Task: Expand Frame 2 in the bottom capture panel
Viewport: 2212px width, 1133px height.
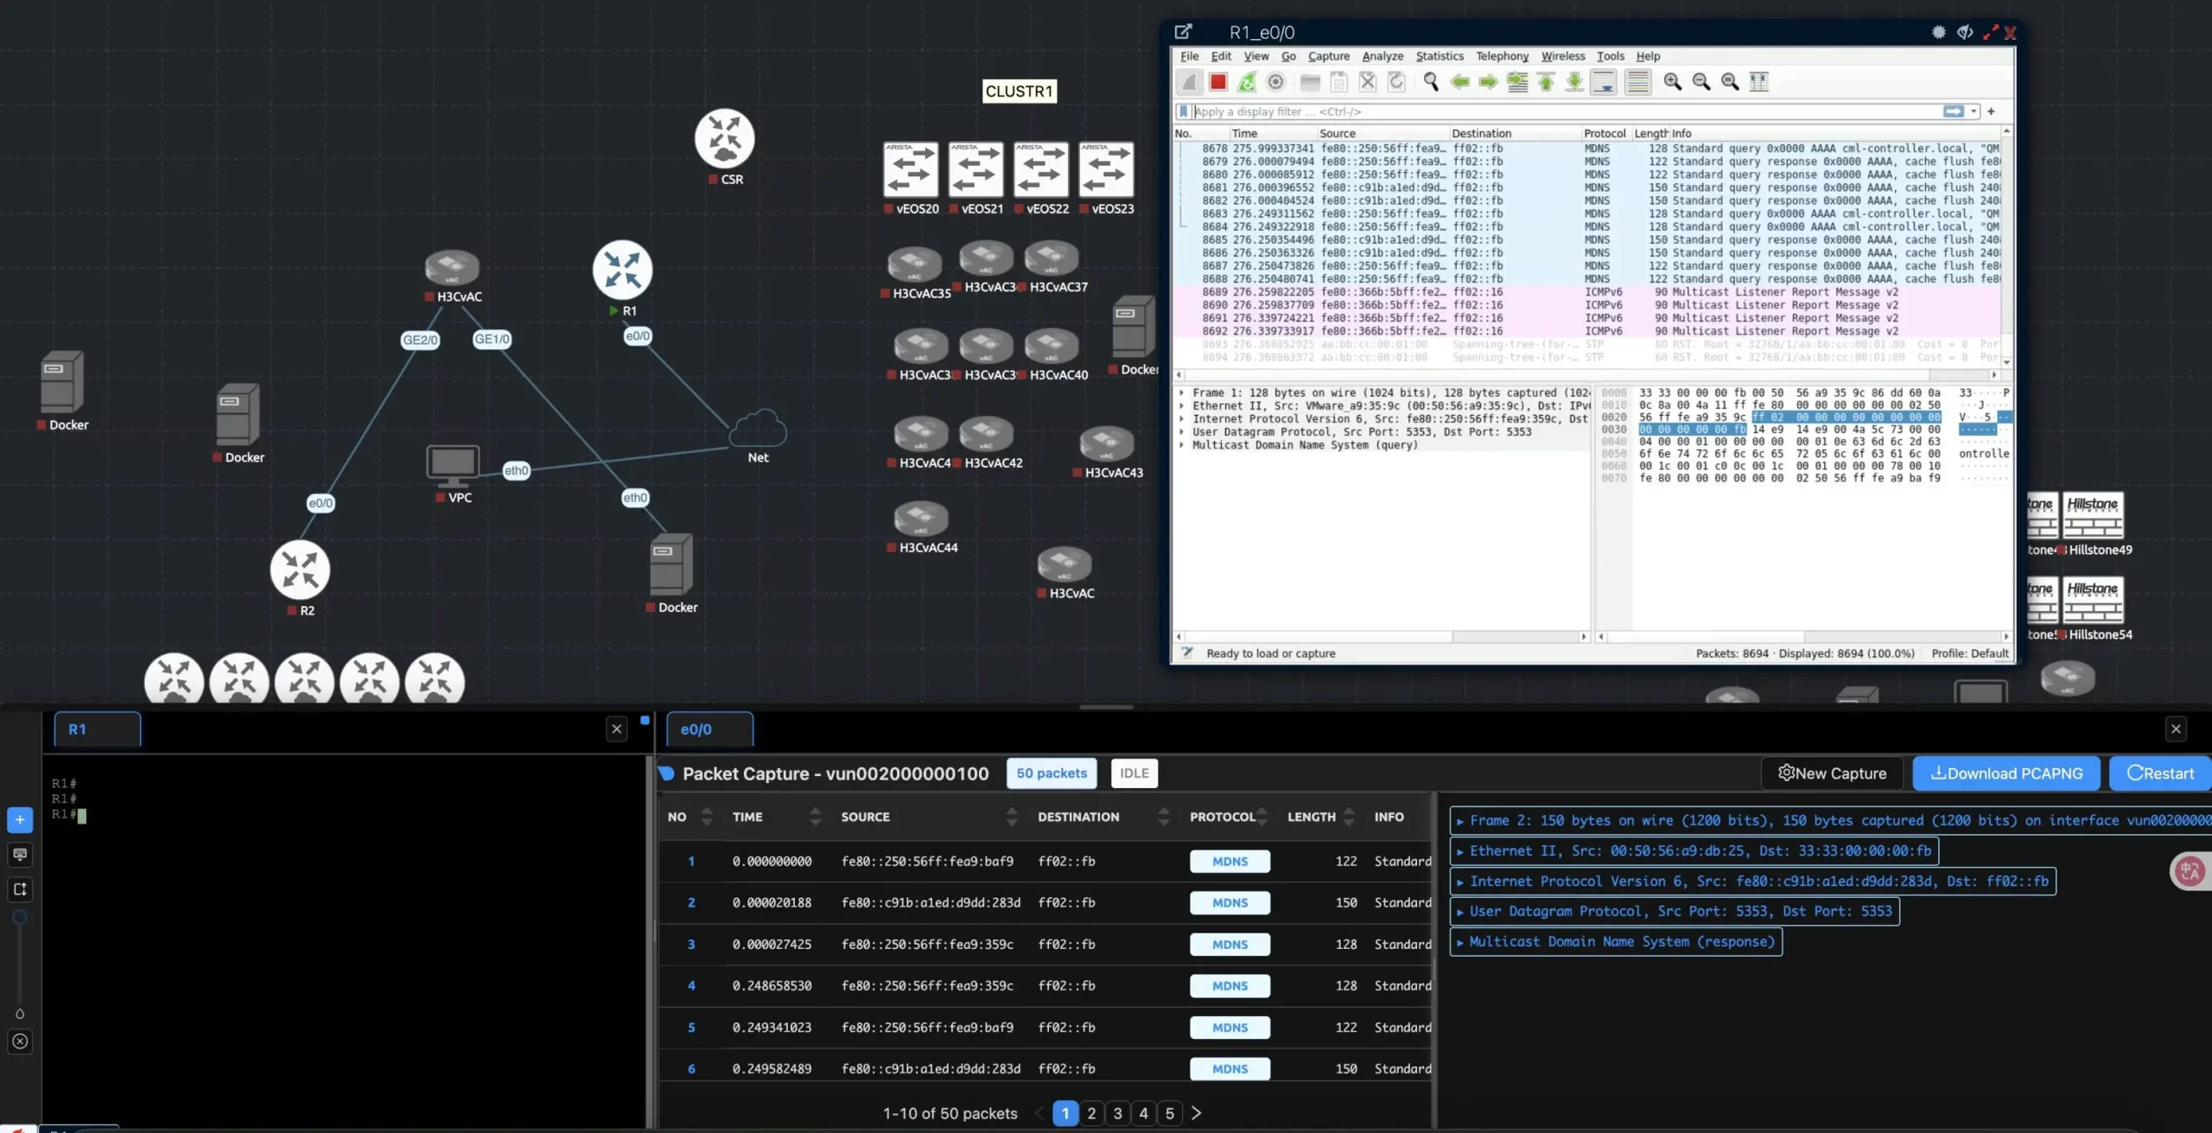Action: [x=1830, y=820]
